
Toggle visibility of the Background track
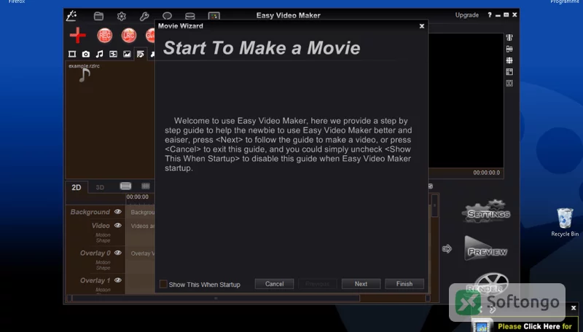tap(118, 212)
